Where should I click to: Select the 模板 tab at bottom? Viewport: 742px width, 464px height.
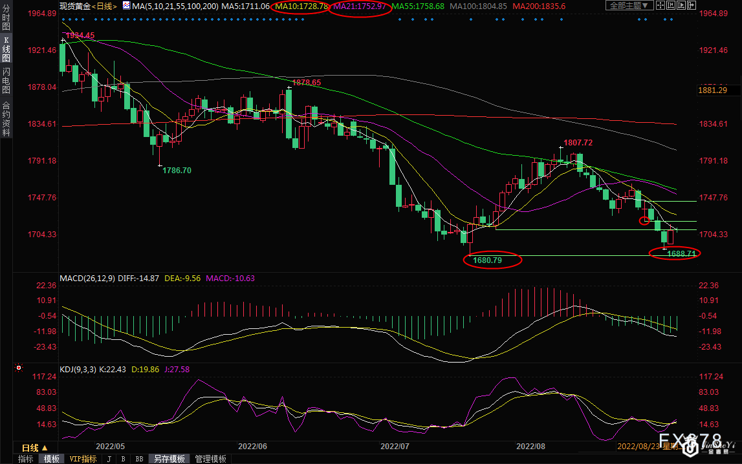click(x=51, y=459)
